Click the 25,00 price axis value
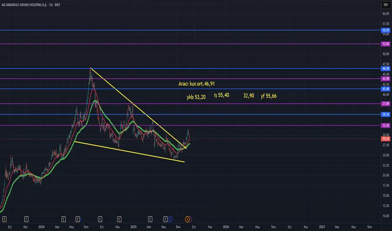The width and height of the screenshot is (392, 231). point(386,155)
